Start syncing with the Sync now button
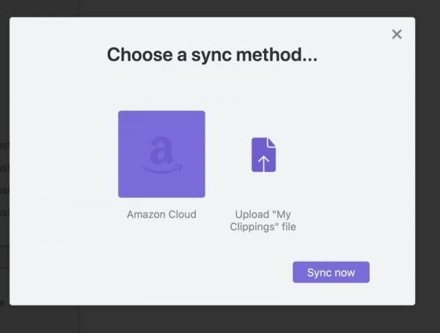 [x=331, y=272]
